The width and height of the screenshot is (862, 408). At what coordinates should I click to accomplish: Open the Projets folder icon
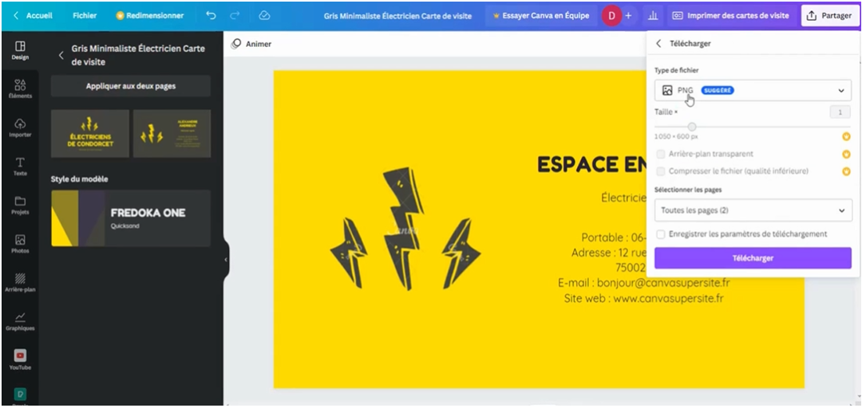(20, 205)
